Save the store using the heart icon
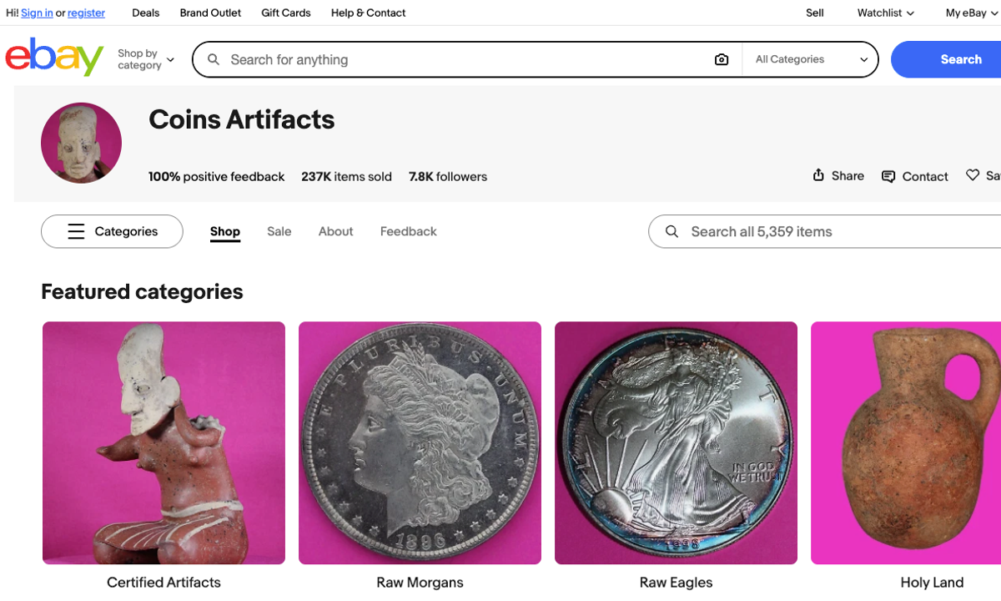Viewport: 1001px width, 601px height. [972, 174]
